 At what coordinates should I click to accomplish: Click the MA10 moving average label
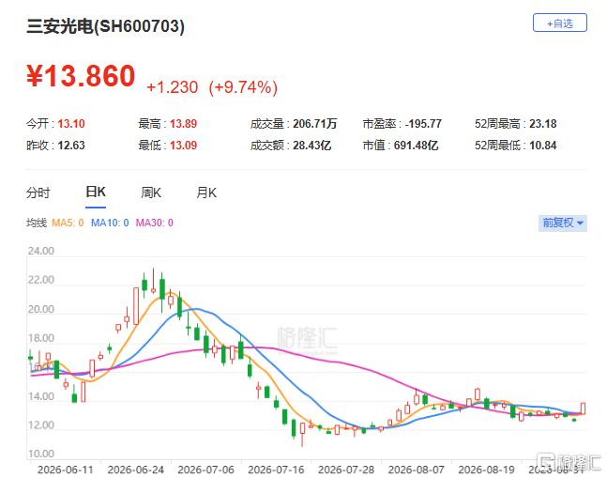110,223
